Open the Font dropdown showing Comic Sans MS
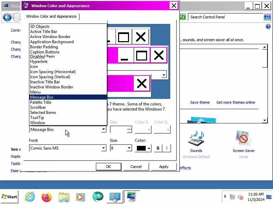Viewport: 273px width, 204px height. [103, 148]
